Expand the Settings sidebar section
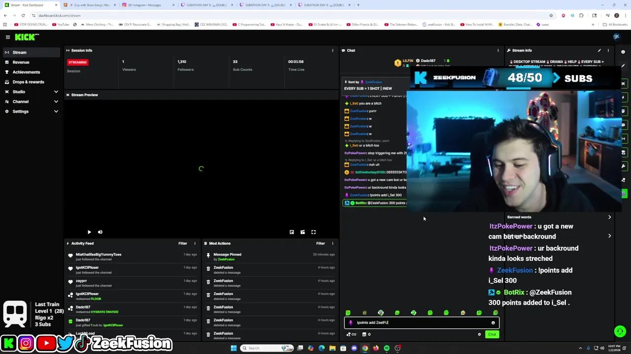This screenshot has height=354, width=631. pos(32,111)
